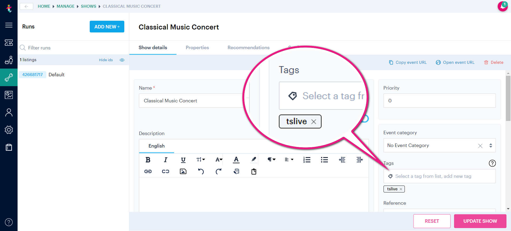
Task: Open the paragraph alignment dropdown
Action: click(x=289, y=159)
